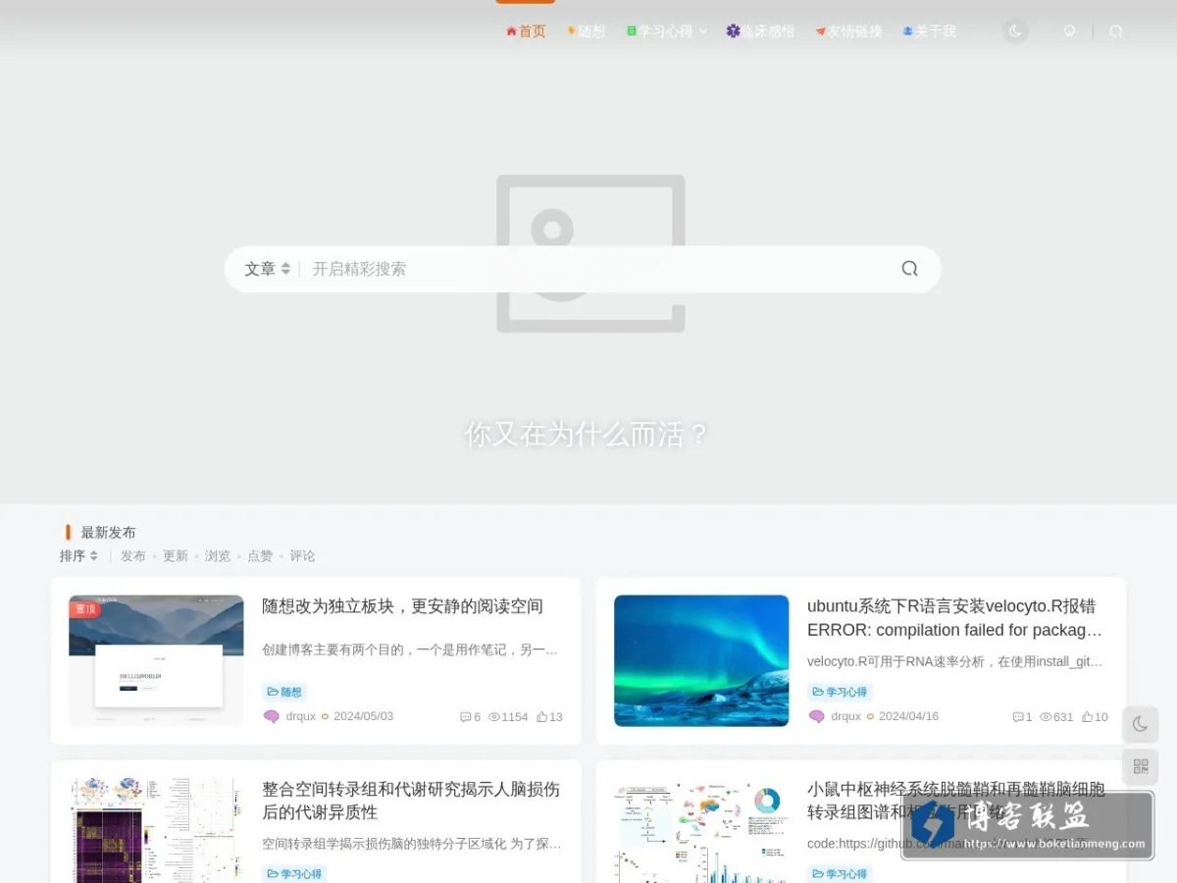Sort posts by 更新
1177x883 pixels.
tap(176, 556)
